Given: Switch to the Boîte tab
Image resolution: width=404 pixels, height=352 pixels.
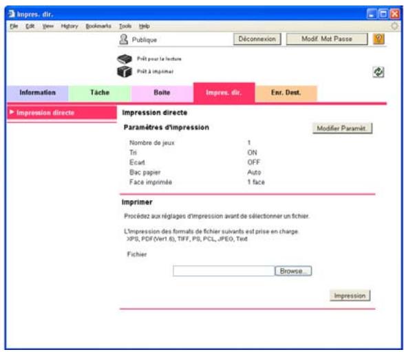Looking at the screenshot, I should click(162, 93).
